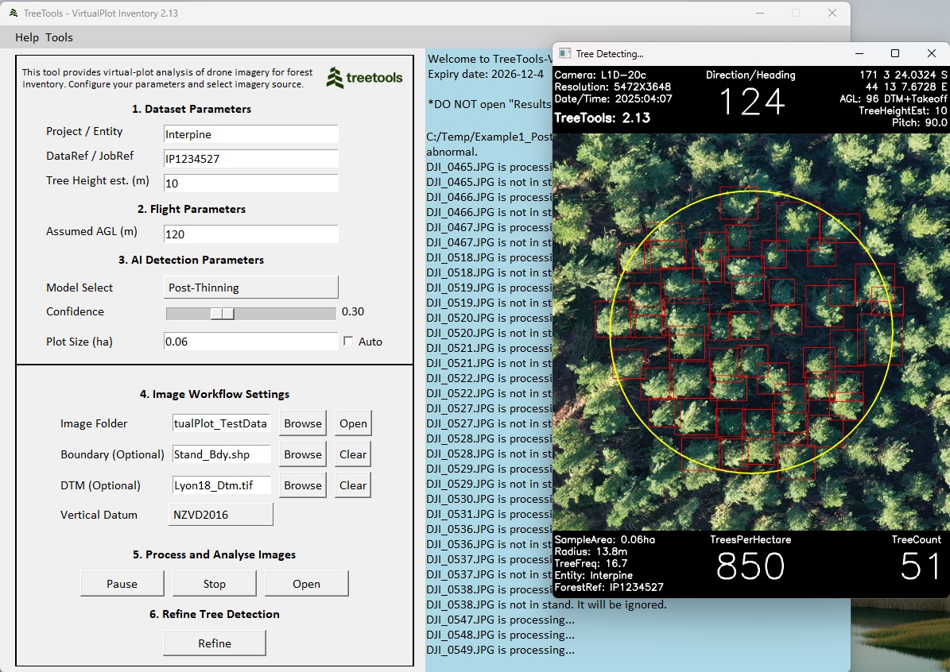Screen dimensions: 950x672
Task: Click the Tree Detecting window icon
Action: click(564, 53)
